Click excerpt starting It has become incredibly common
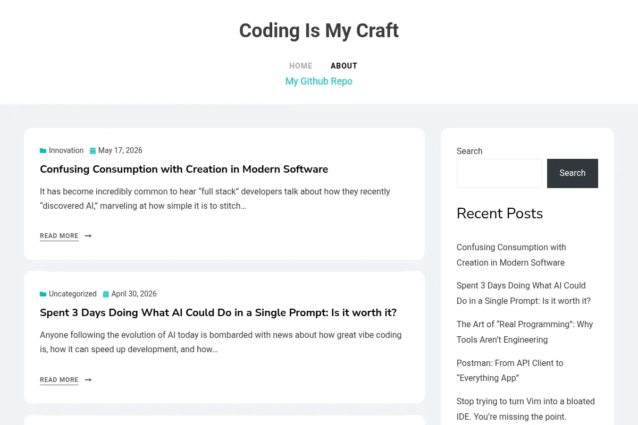 point(215,199)
